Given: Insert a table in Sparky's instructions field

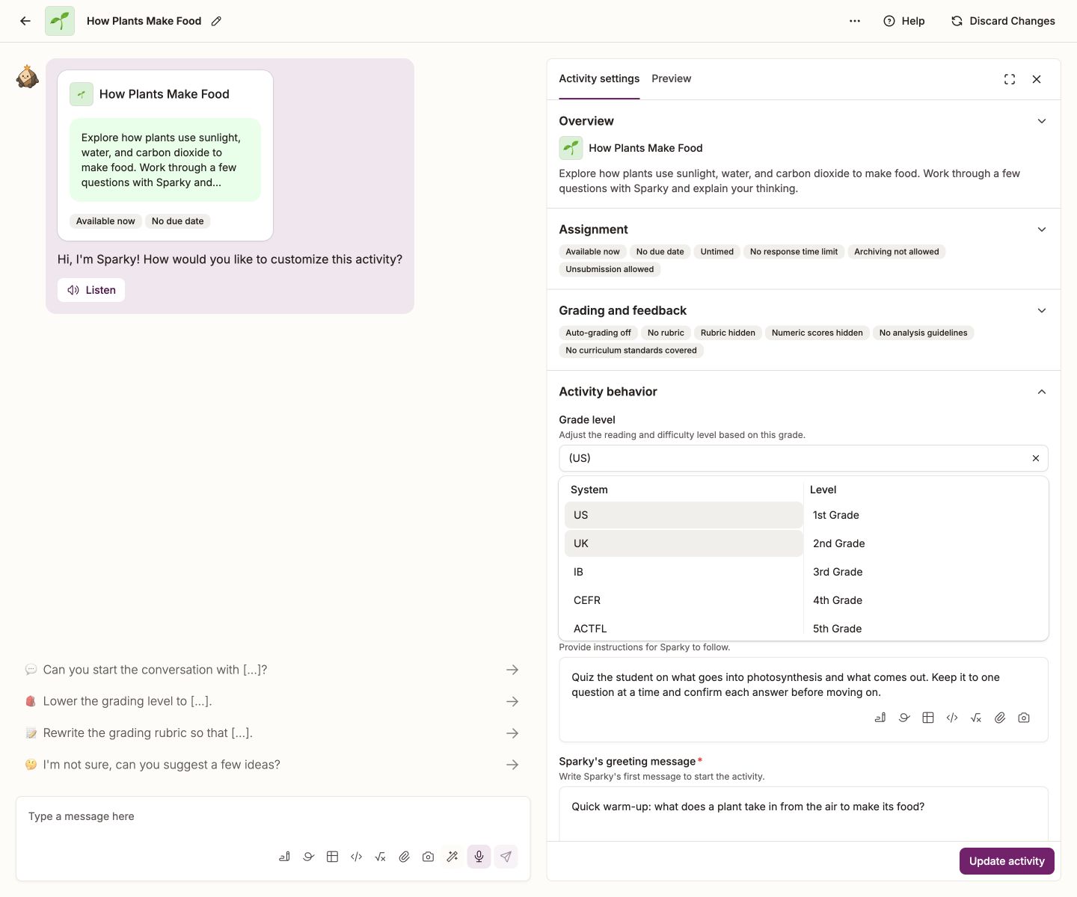Looking at the screenshot, I should (928, 718).
